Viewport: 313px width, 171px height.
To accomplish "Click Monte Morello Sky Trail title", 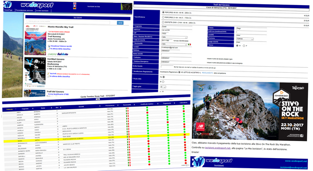I will 60,27.
